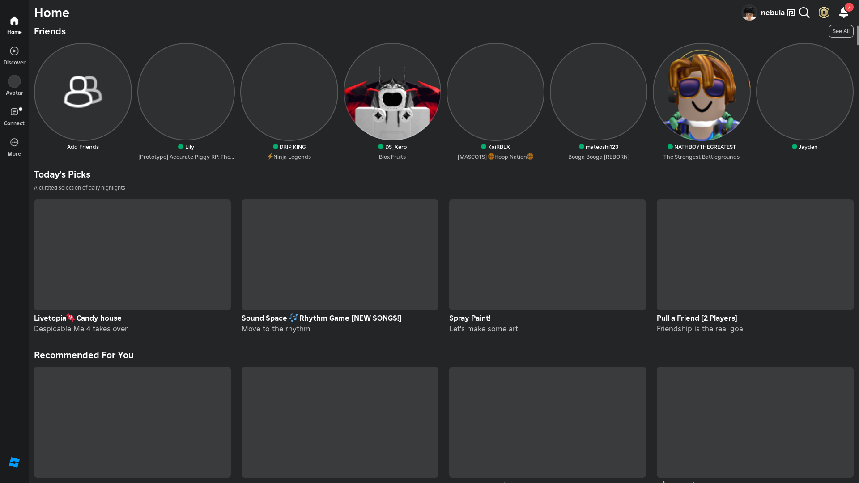Screen dimensions: 859x483
Task: Click The Strongest Battlegrounds game text
Action: (702, 157)
